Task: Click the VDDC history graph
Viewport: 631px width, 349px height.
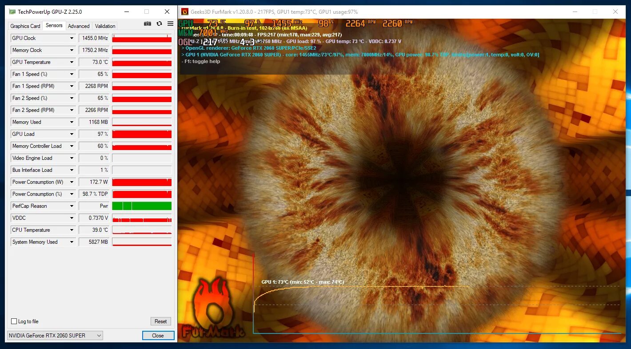Action: click(142, 218)
